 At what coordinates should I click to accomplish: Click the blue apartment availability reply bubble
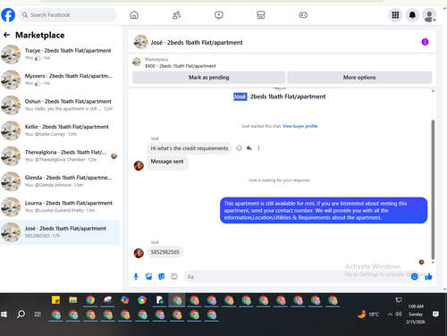tap(324, 210)
